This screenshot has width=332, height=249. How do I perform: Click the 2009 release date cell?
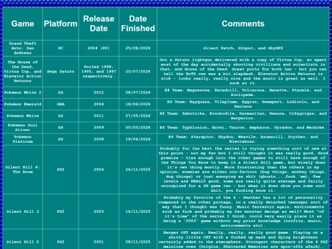98,127
